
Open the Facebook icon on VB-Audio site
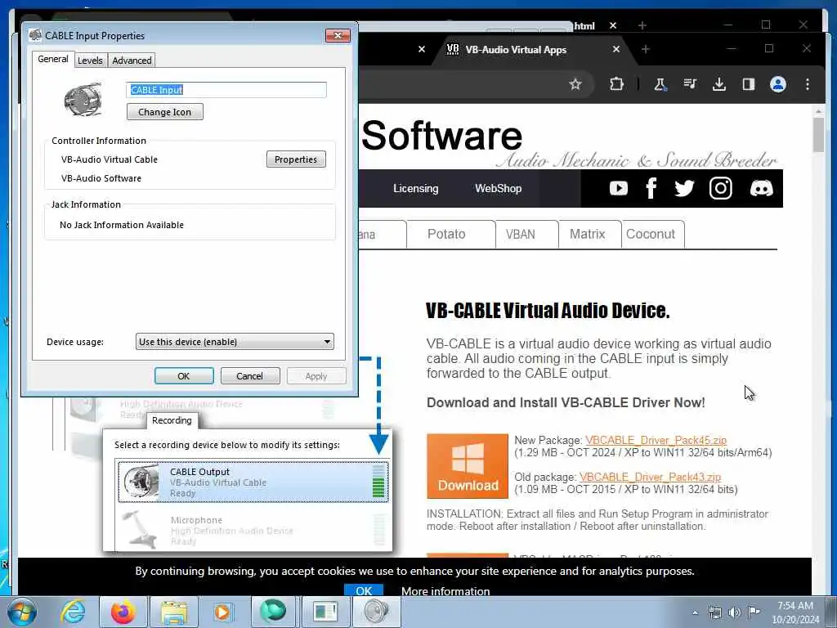tap(651, 189)
